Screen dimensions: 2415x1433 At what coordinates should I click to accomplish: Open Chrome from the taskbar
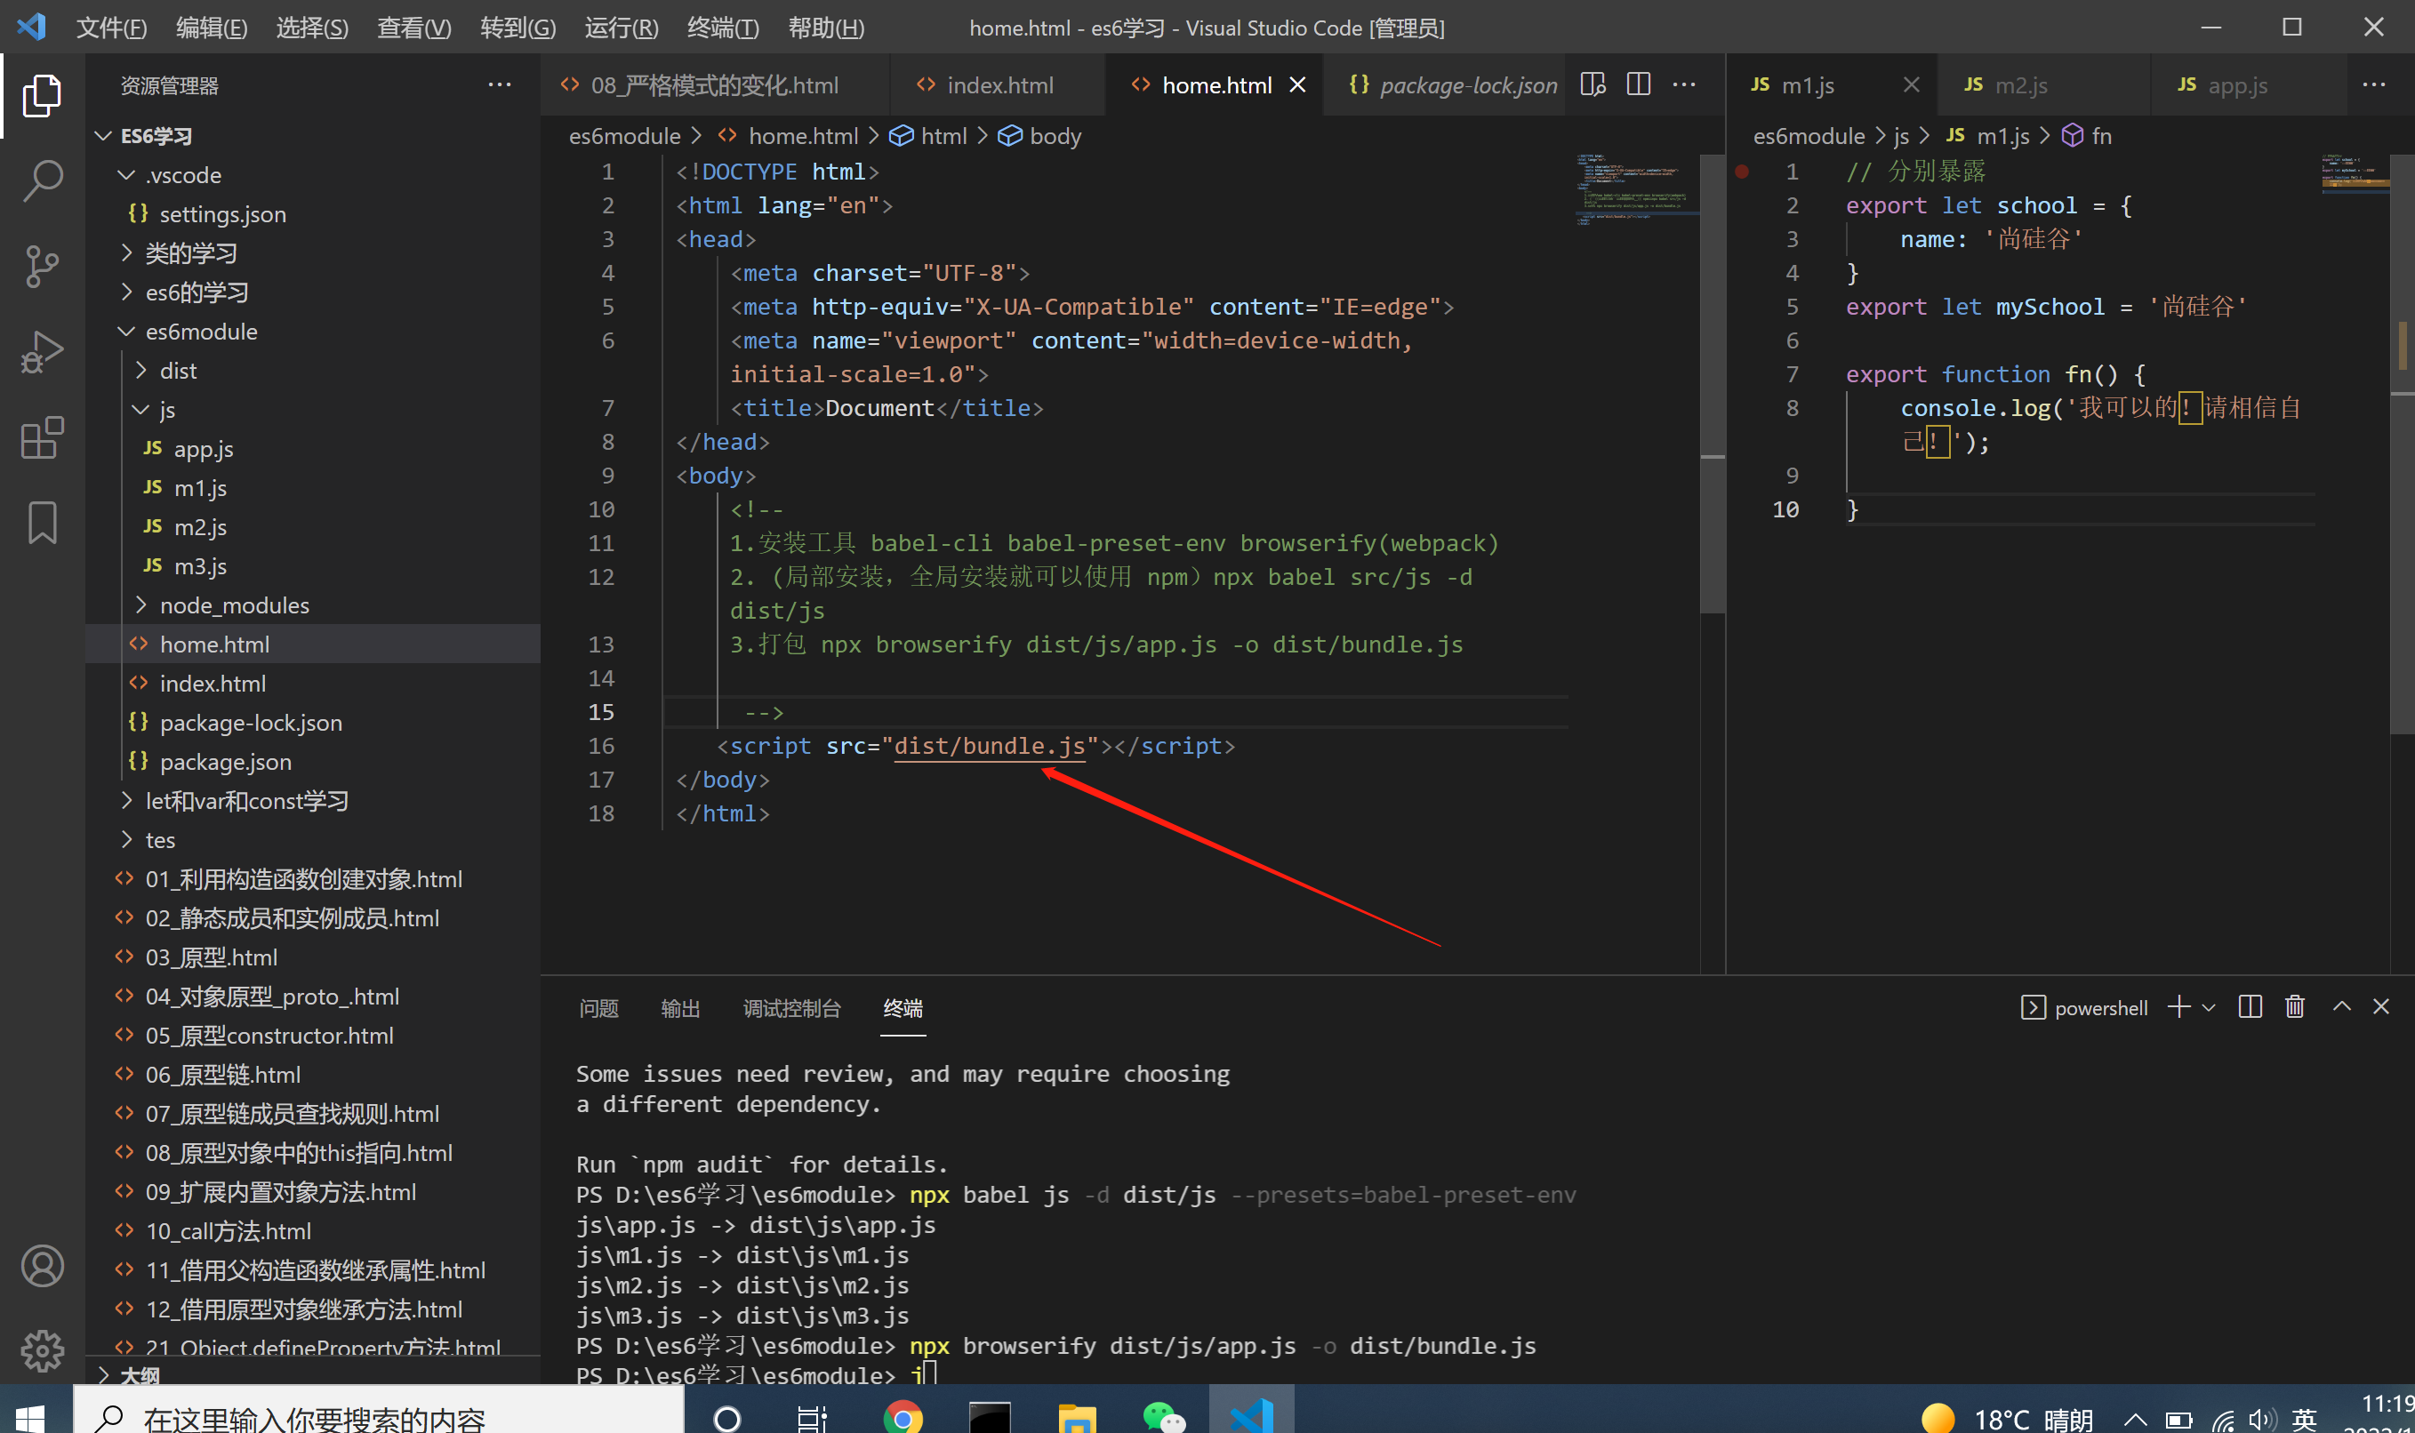[903, 1417]
